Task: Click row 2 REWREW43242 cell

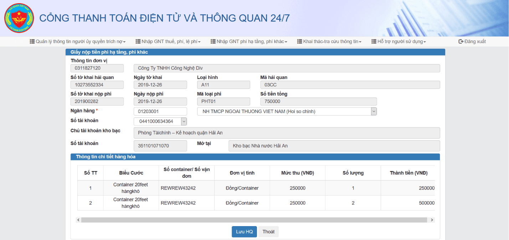Action: [x=187, y=203]
